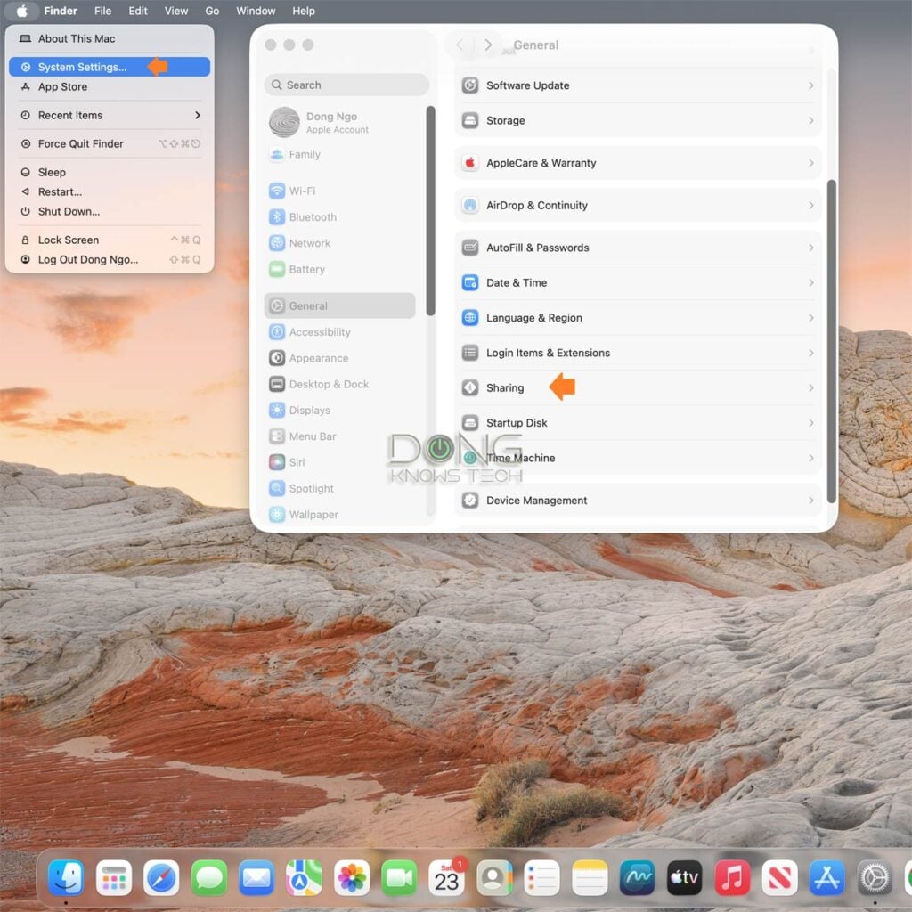The height and width of the screenshot is (912, 912).
Task: Select Bluetooth in Settings sidebar
Action: [x=339, y=217]
